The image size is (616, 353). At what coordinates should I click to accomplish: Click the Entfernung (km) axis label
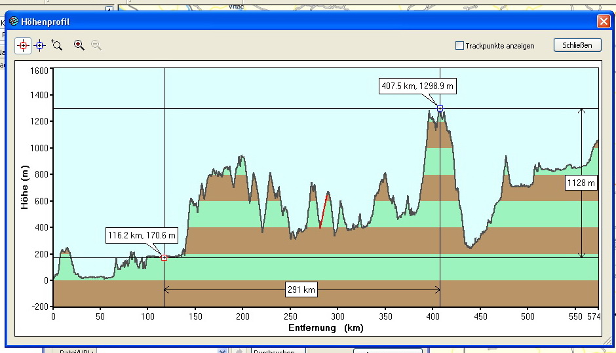[x=326, y=327]
